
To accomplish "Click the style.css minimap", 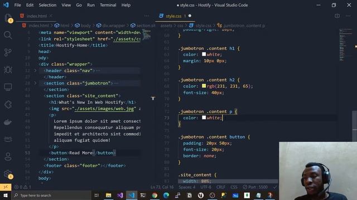I will point(346,45).
